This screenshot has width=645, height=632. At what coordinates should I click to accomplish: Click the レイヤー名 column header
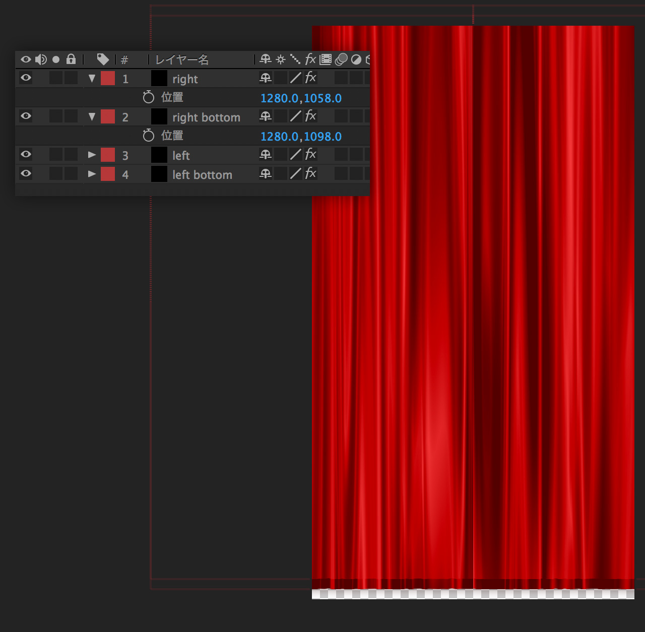click(182, 60)
